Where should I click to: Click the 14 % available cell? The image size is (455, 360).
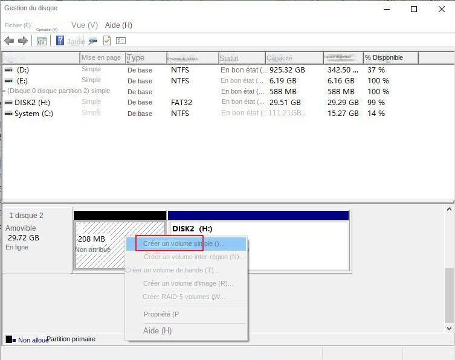tap(376, 113)
